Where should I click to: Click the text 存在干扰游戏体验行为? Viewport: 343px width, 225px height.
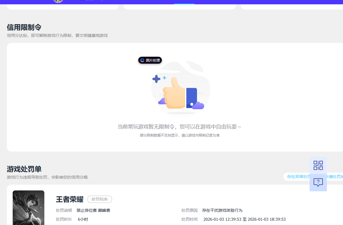coord(222,210)
